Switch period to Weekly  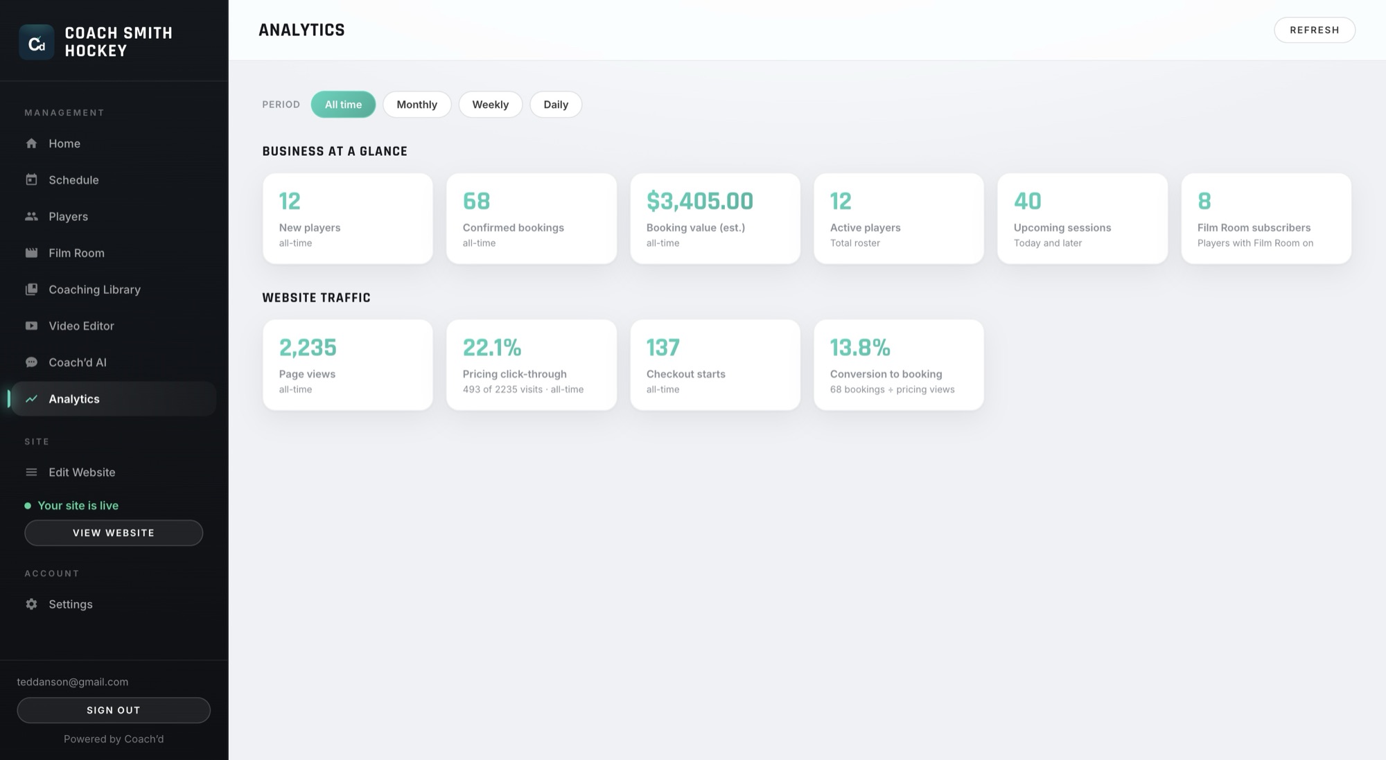(491, 105)
